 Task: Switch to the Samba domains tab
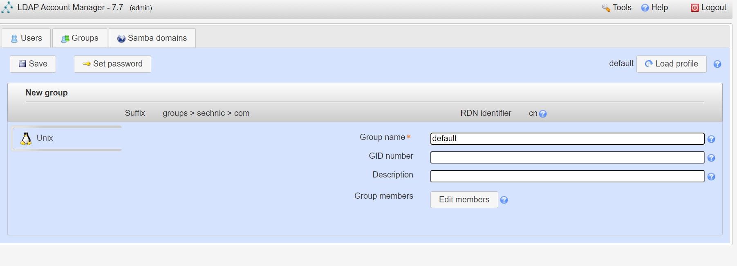click(x=152, y=38)
